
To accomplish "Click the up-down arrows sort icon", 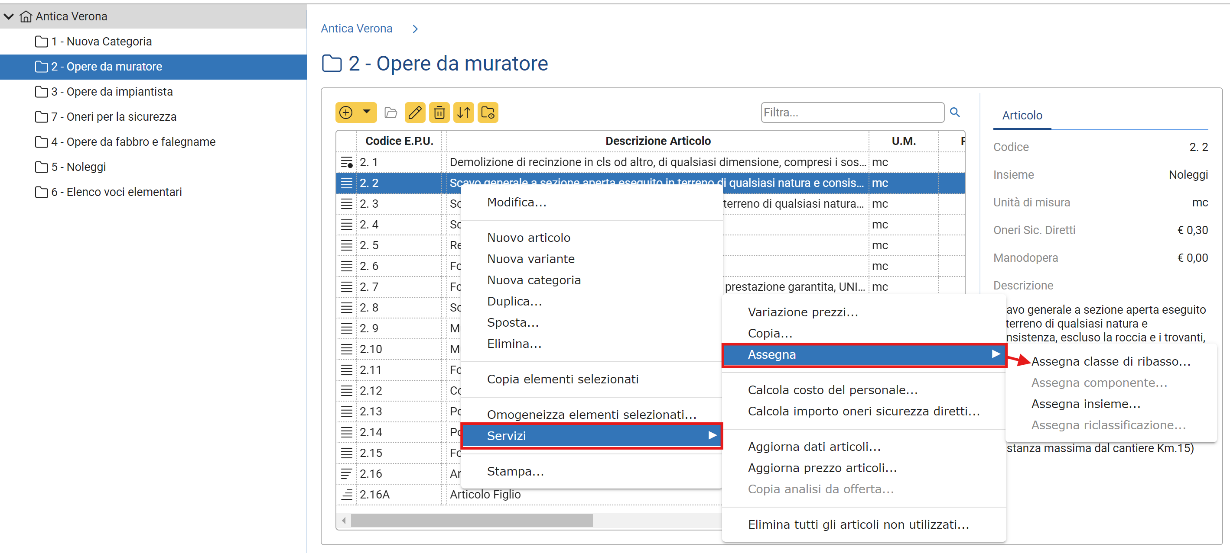I will 464,113.
